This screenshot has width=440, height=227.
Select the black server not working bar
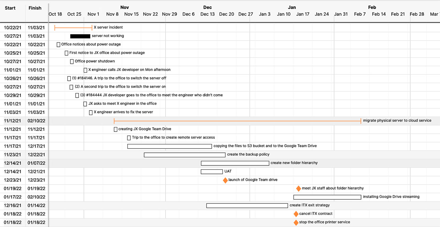point(80,36)
